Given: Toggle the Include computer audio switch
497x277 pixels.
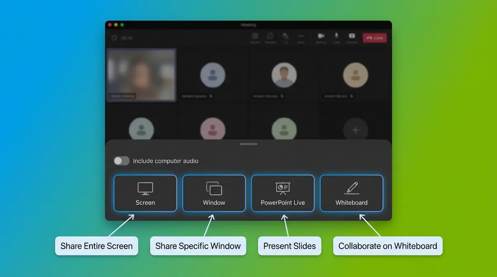Looking at the screenshot, I should (x=122, y=161).
